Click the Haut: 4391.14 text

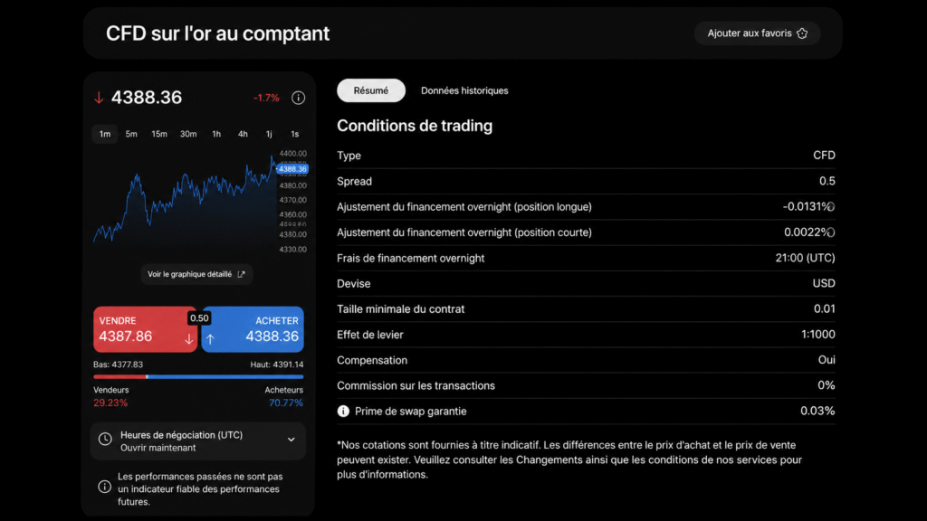pos(277,365)
